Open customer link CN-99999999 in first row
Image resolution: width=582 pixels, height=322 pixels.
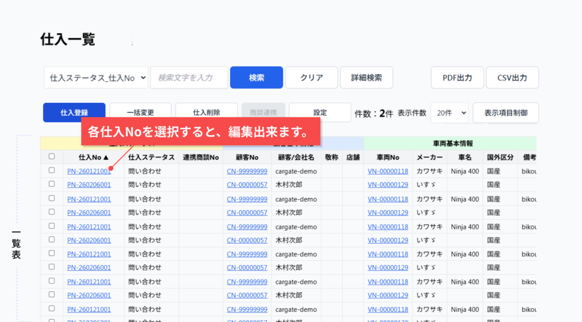(x=247, y=171)
